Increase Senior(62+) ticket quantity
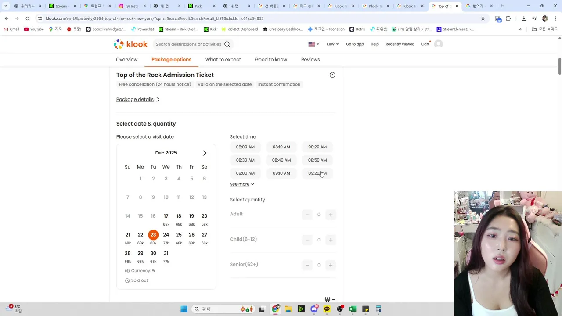562x316 pixels. point(331,265)
